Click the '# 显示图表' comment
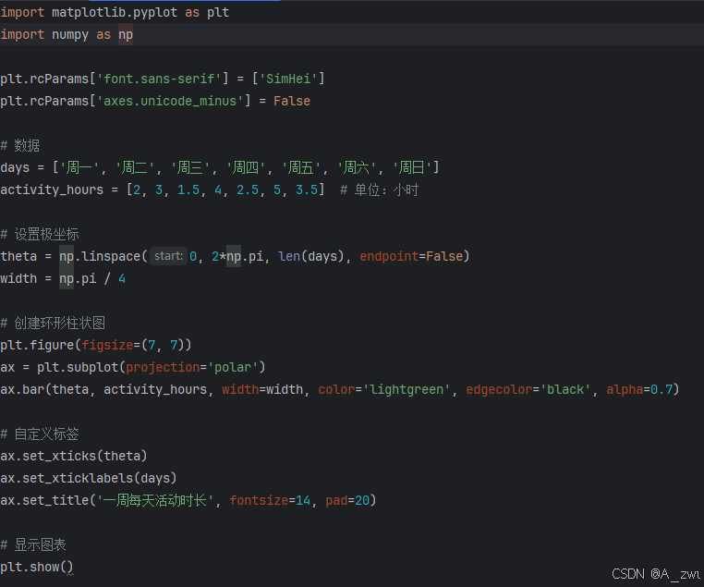Viewport: 704px width, 587px height. coord(33,544)
